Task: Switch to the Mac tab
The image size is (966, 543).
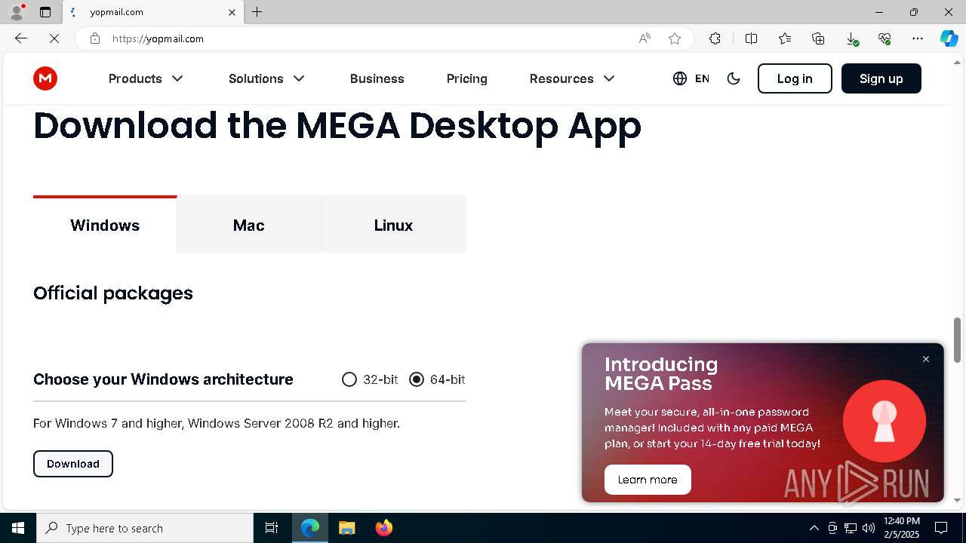Action: pyautogui.click(x=249, y=225)
